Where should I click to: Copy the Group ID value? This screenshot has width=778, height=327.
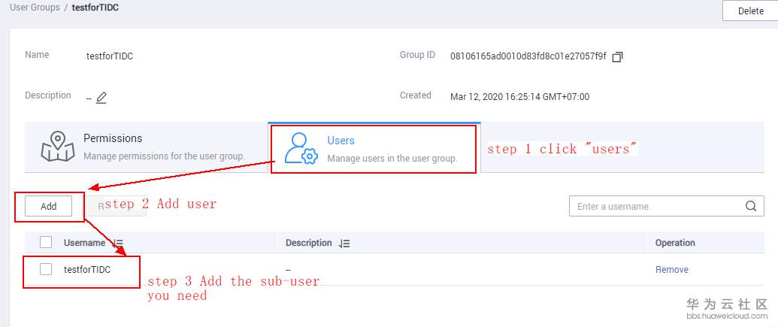pos(617,57)
